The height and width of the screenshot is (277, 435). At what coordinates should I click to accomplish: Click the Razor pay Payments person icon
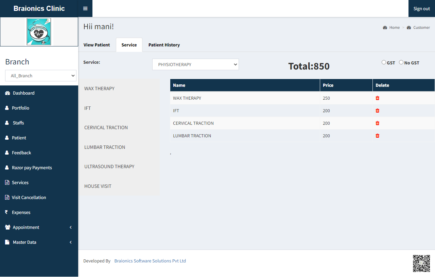click(7, 167)
